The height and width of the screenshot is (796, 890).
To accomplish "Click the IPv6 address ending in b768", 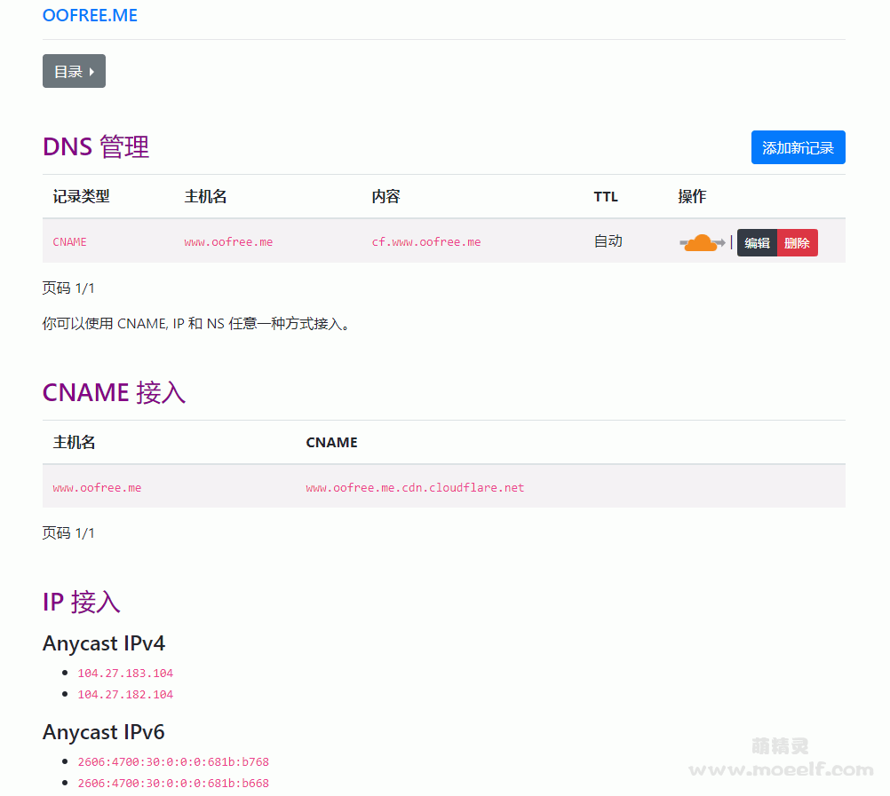I will coord(173,762).
